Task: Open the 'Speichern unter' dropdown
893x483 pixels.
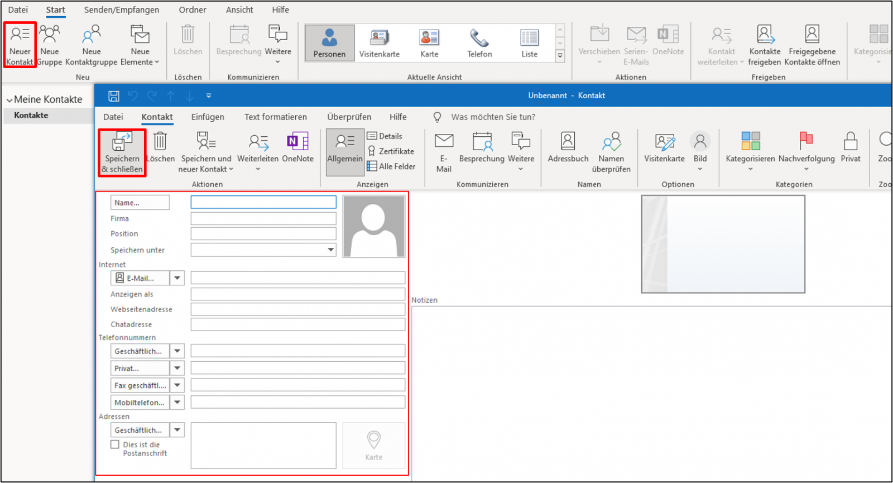Action: click(331, 250)
